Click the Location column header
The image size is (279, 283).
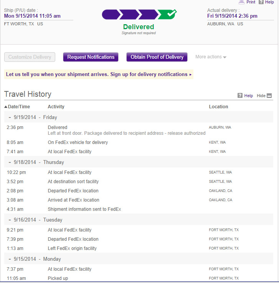[218, 107]
